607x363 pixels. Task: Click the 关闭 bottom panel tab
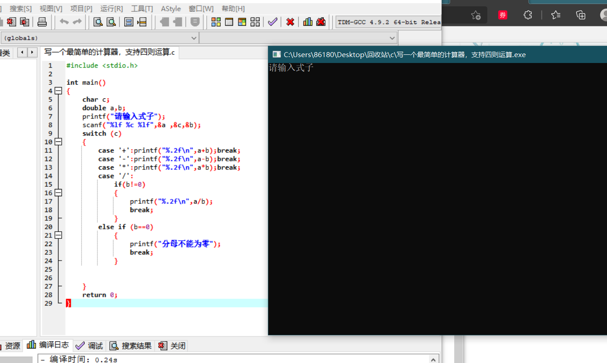[x=172, y=346]
